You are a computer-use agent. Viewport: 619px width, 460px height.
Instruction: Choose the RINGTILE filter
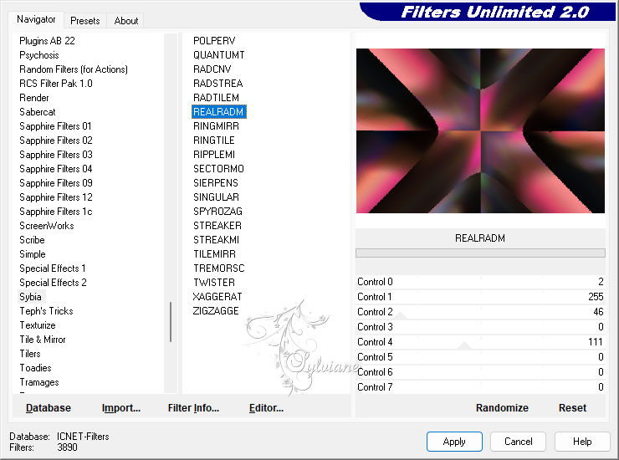tap(213, 141)
